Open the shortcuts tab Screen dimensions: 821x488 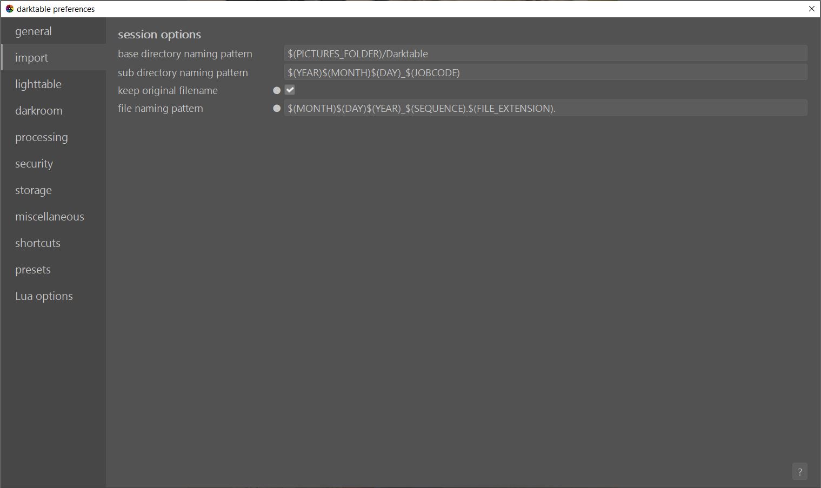pyautogui.click(x=53, y=243)
